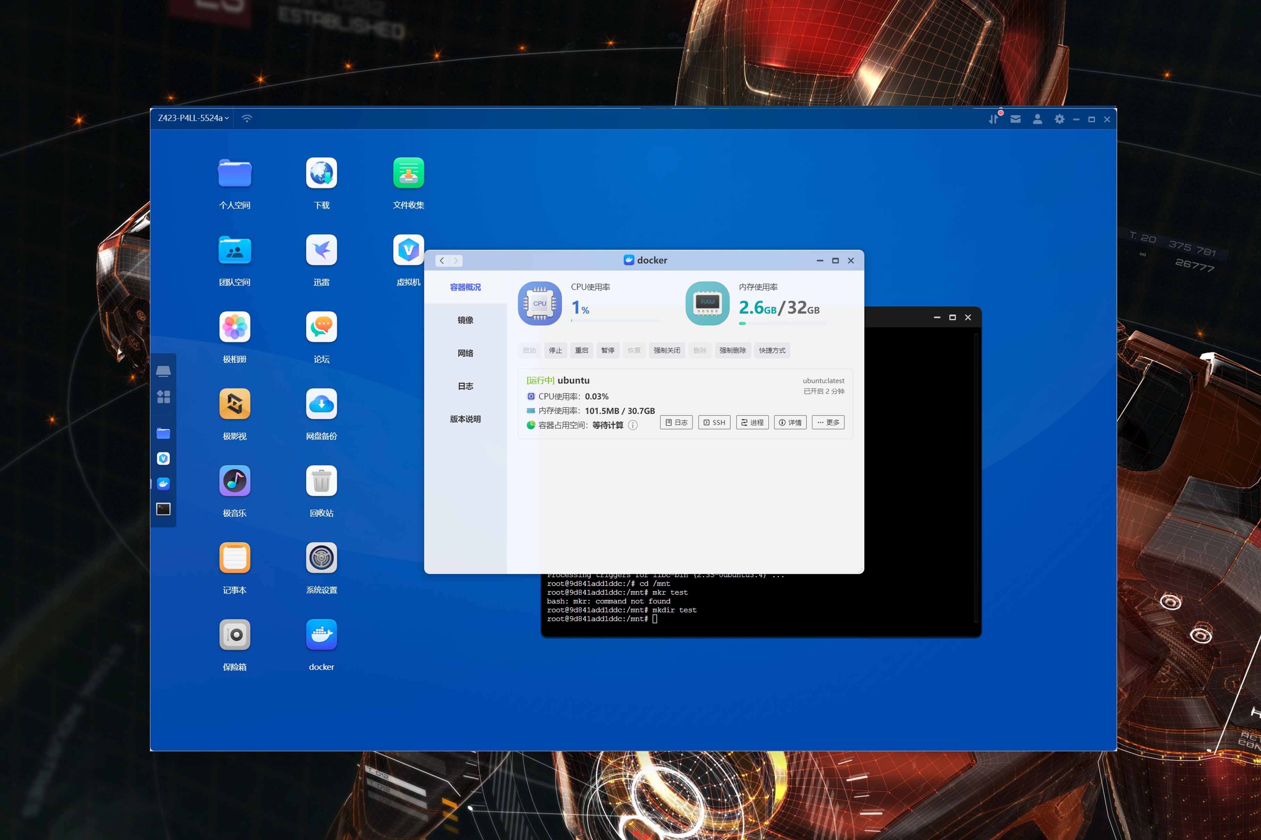This screenshot has width=1261, height=840.
Task: Click the 停止 button
Action: tap(556, 350)
